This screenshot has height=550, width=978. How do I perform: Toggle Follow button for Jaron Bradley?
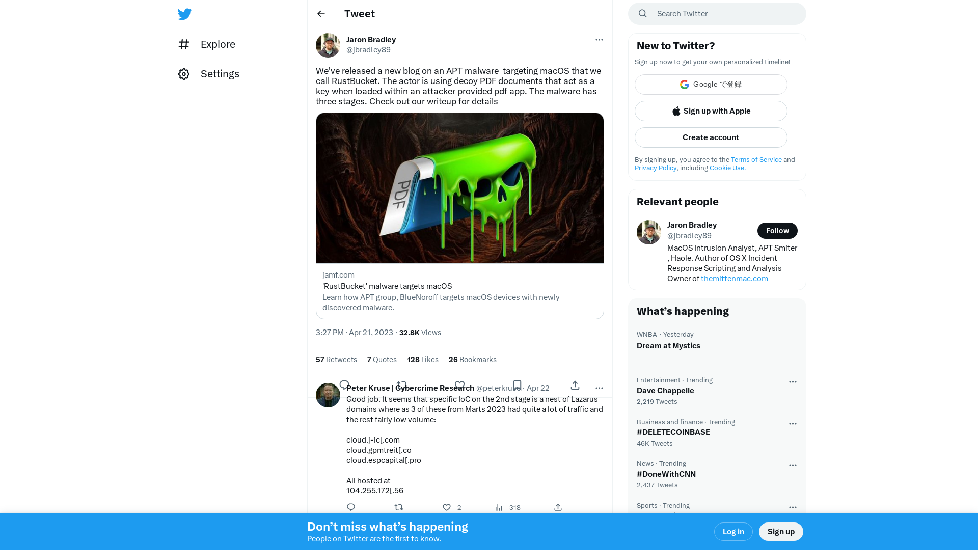click(x=777, y=230)
